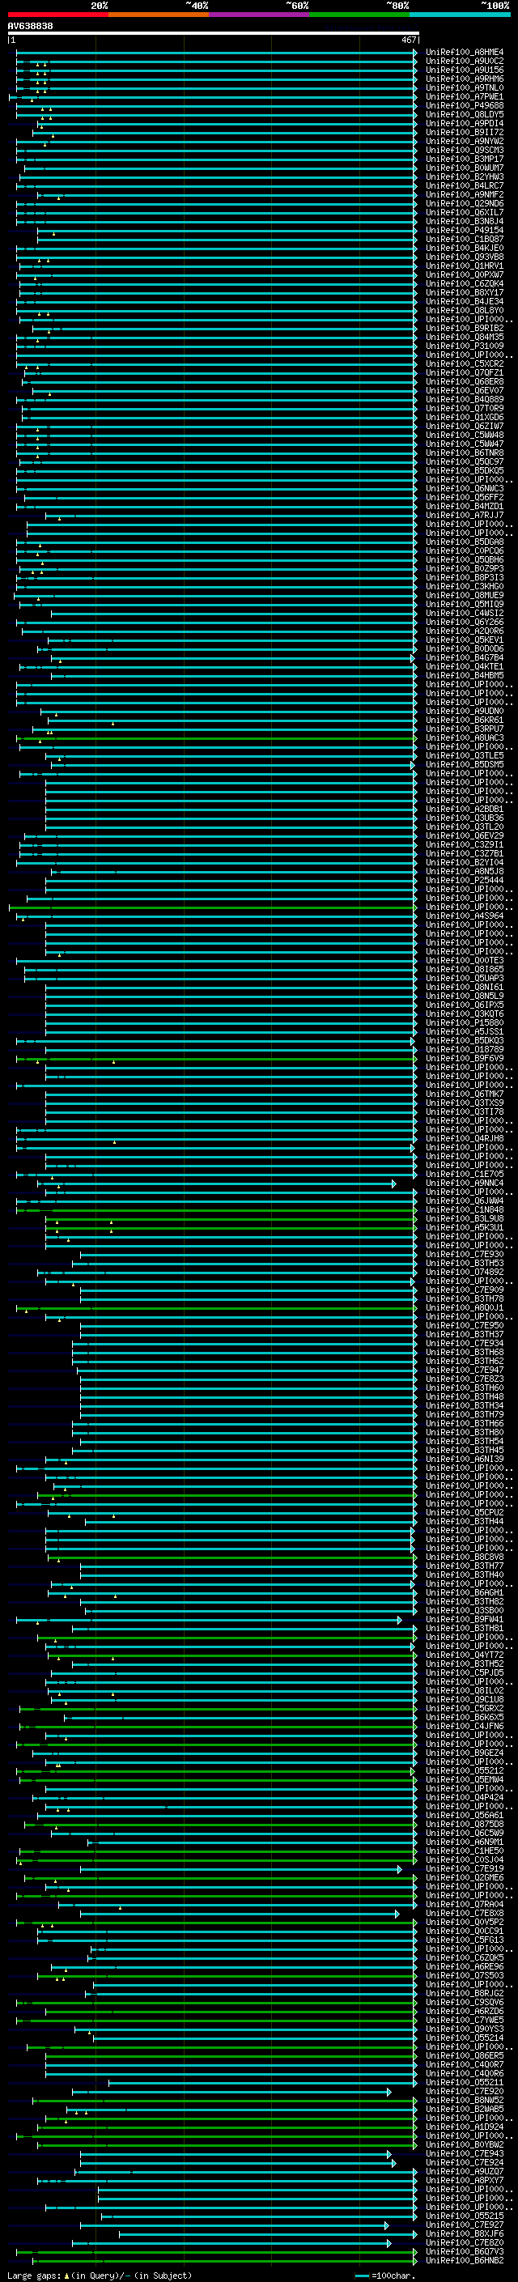518x2282 pixels.
Task: Select hit UniRef100_Q5QC97
Action: tap(464, 461)
